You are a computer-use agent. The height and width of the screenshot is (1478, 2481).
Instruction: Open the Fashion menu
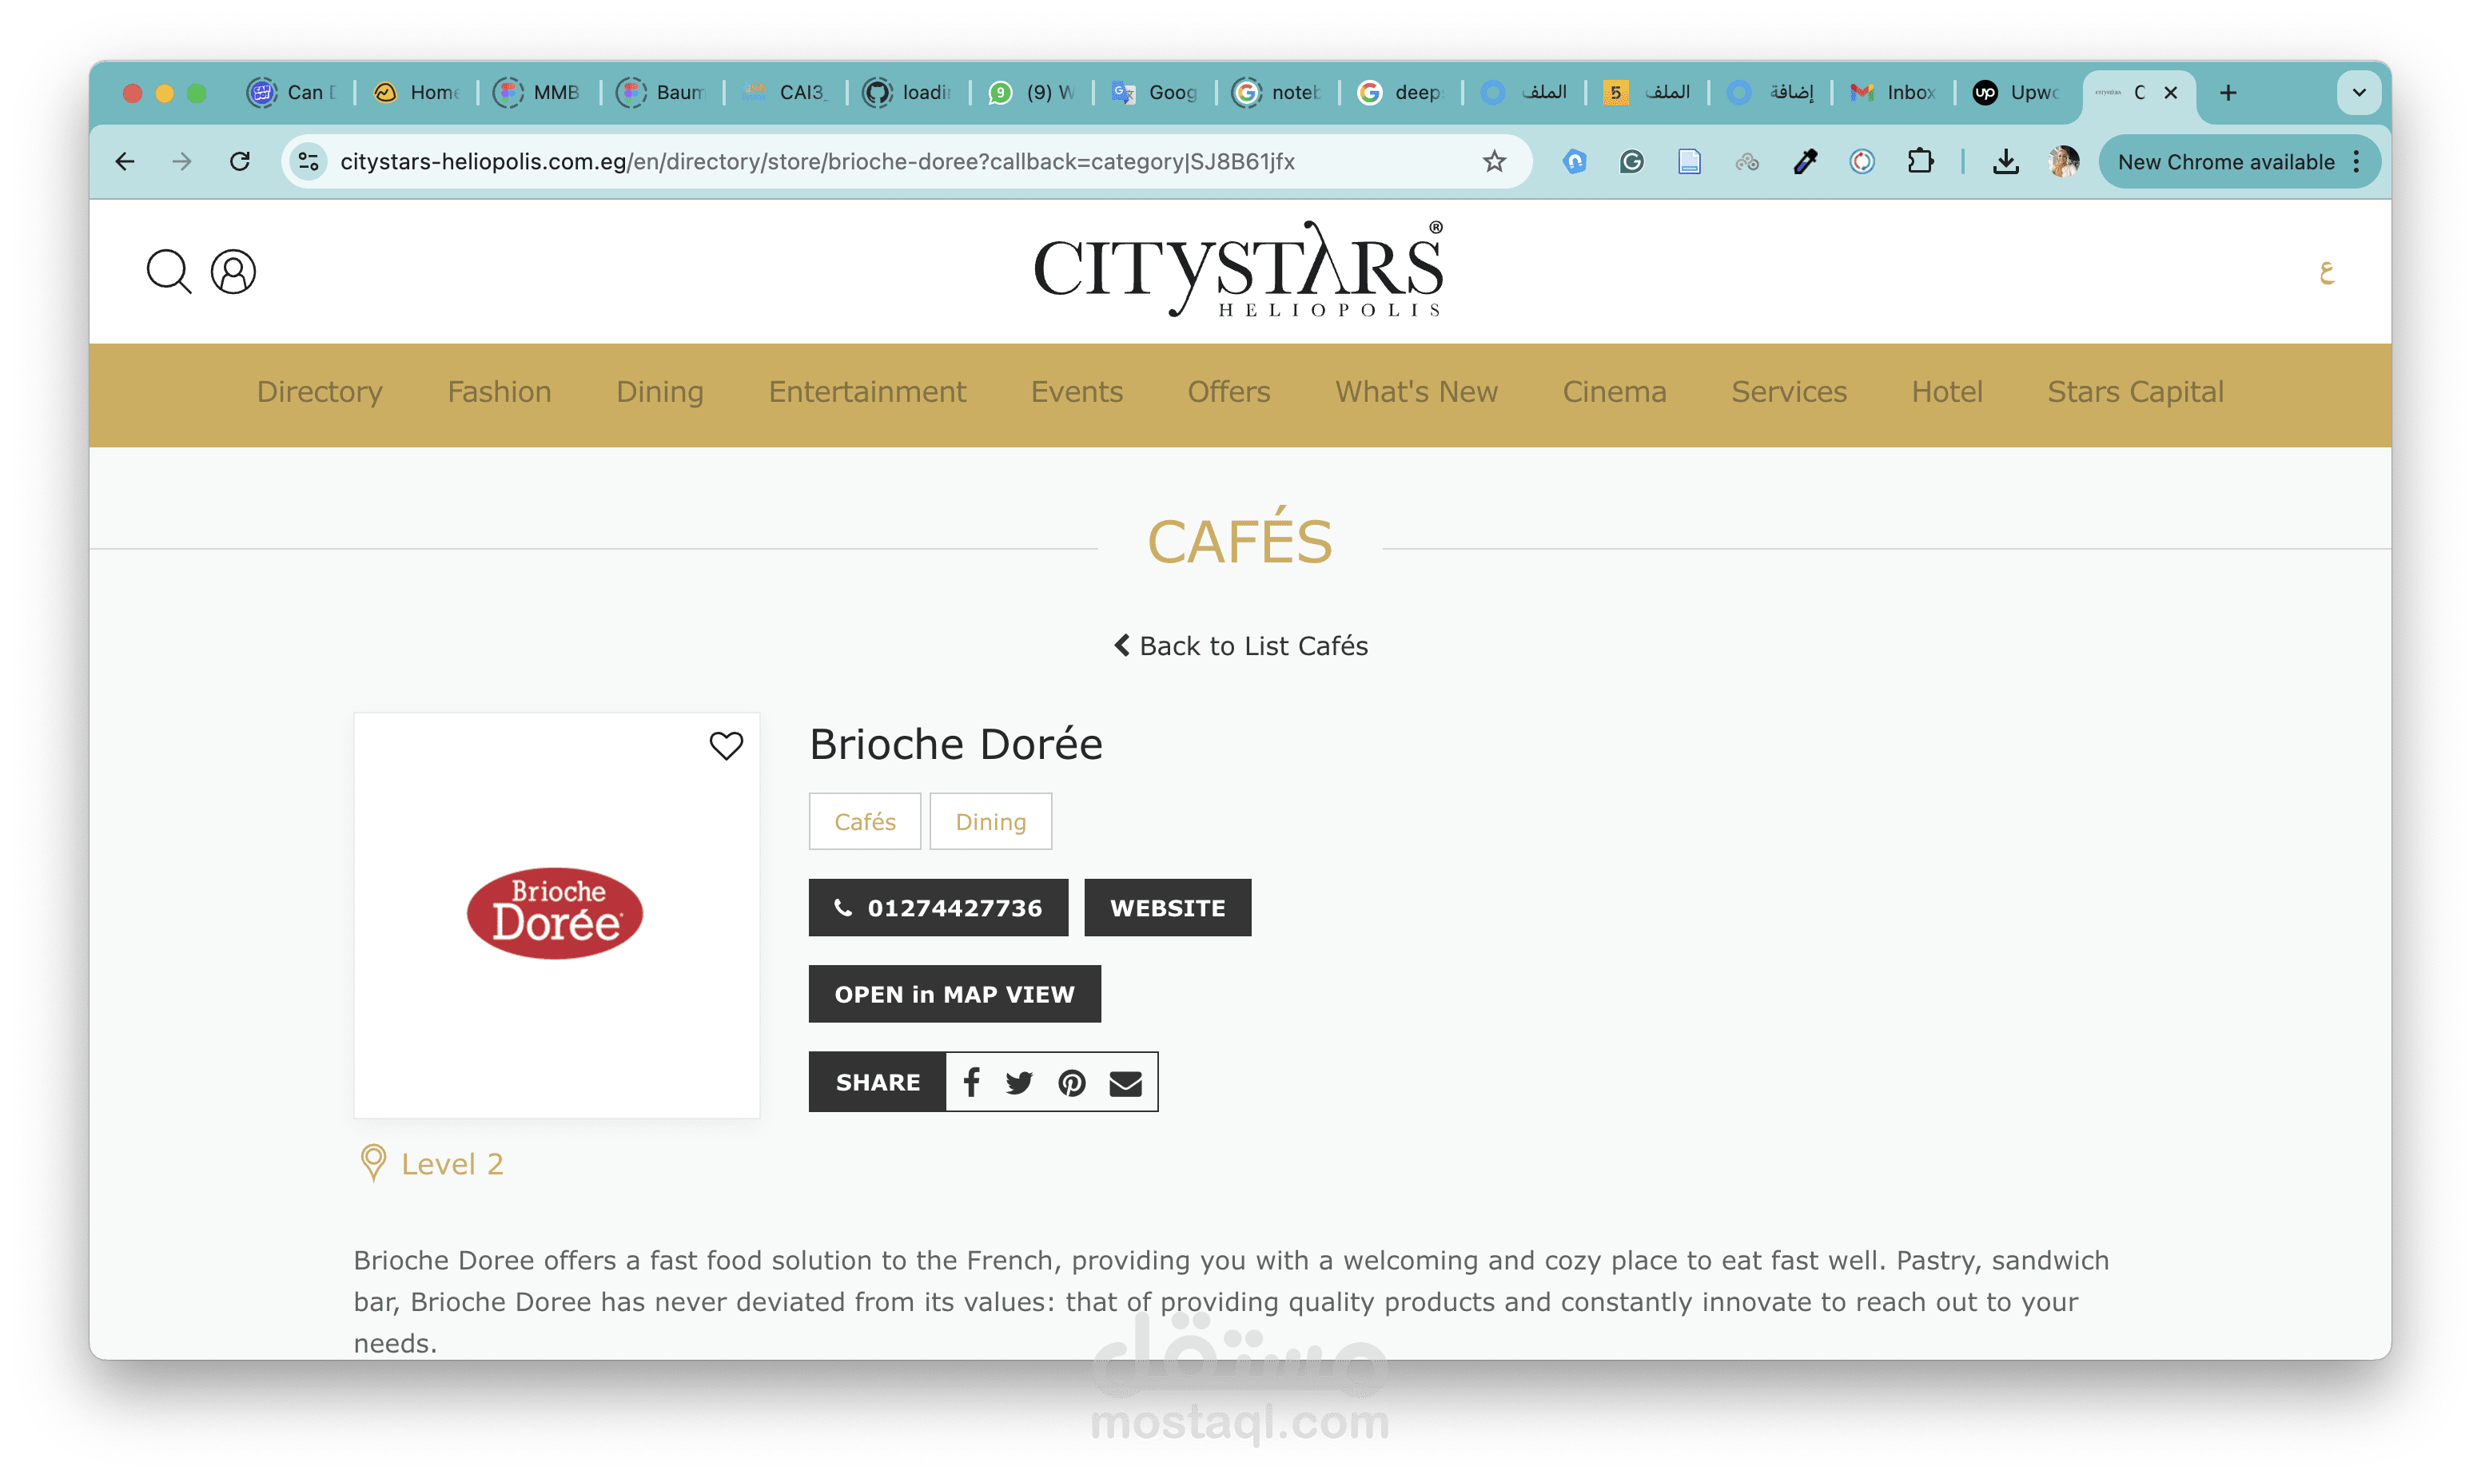[x=500, y=392]
